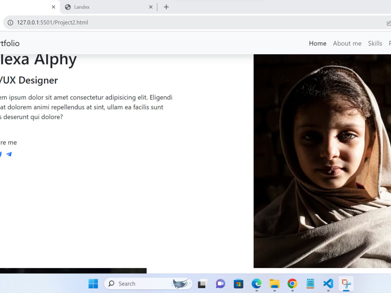The image size is (391, 293).
Task: Click the portrait photo of the girl
Action: click(322, 161)
